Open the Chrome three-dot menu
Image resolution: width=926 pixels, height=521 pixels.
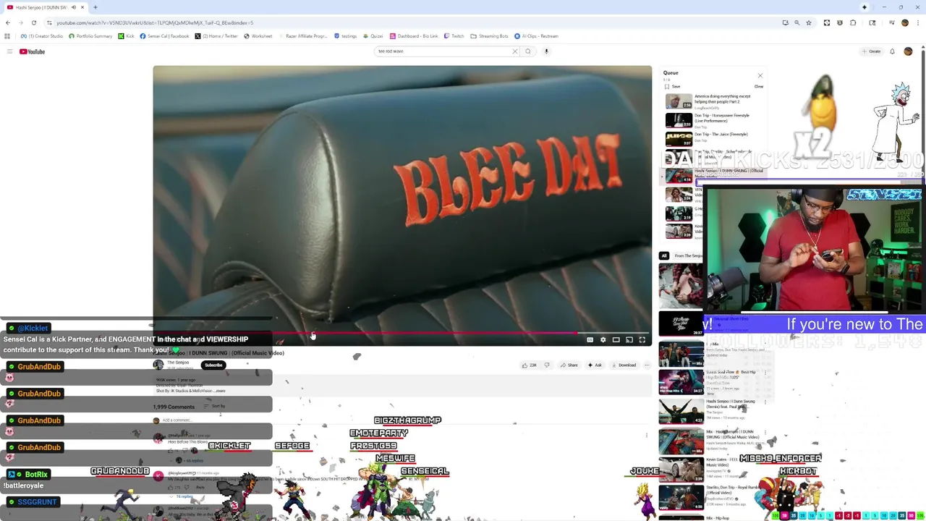(918, 22)
